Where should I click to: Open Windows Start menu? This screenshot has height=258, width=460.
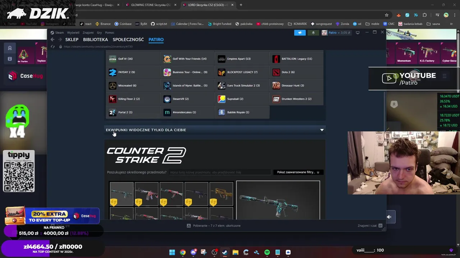pyautogui.click(x=172, y=252)
